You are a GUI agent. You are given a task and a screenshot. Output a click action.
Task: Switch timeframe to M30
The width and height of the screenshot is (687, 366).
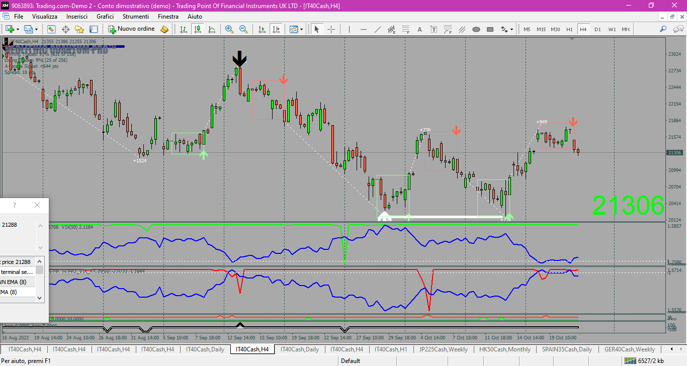(555, 29)
